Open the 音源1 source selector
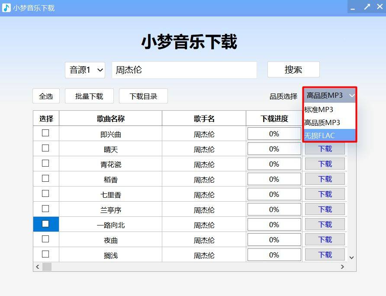The height and width of the screenshot is (296, 386). click(x=85, y=70)
